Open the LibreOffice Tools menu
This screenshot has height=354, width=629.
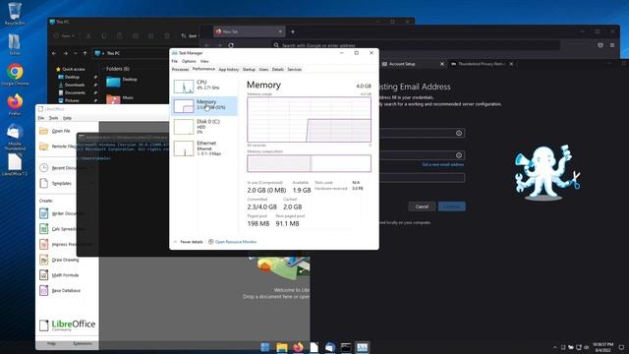pos(53,118)
